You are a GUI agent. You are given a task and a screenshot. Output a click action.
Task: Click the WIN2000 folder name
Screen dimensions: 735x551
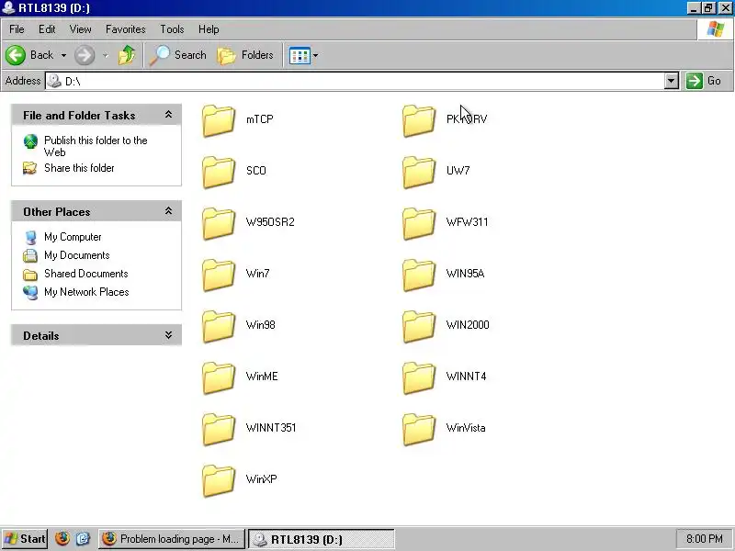[x=468, y=325]
